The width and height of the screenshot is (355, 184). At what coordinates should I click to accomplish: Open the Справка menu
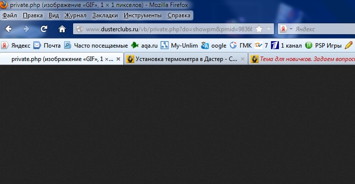[179, 15]
